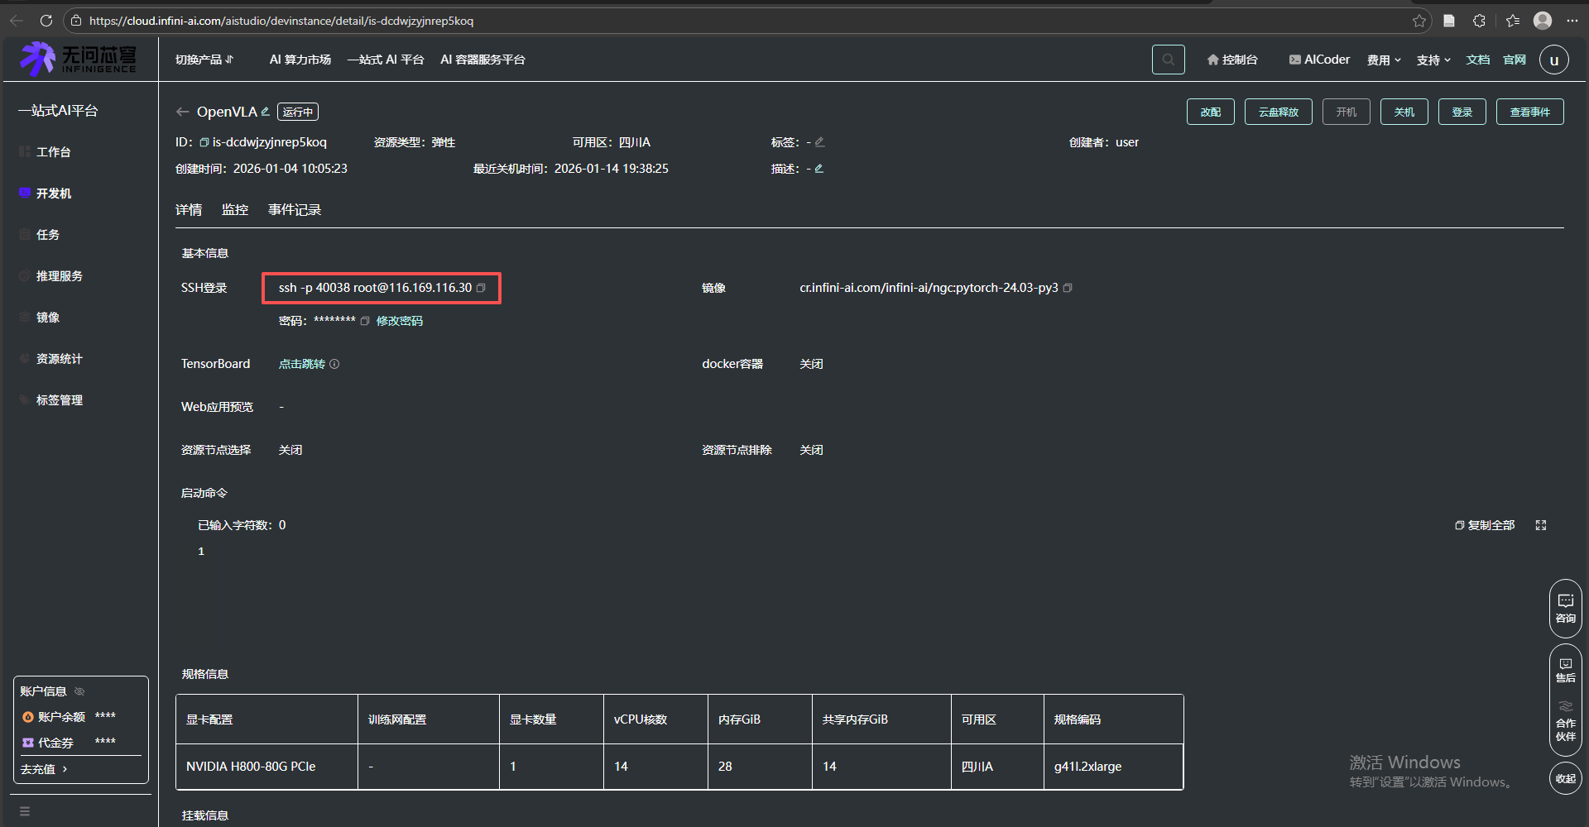Open 咨询 consultation floating button
This screenshot has height=827, width=1589.
click(1566, 609)
